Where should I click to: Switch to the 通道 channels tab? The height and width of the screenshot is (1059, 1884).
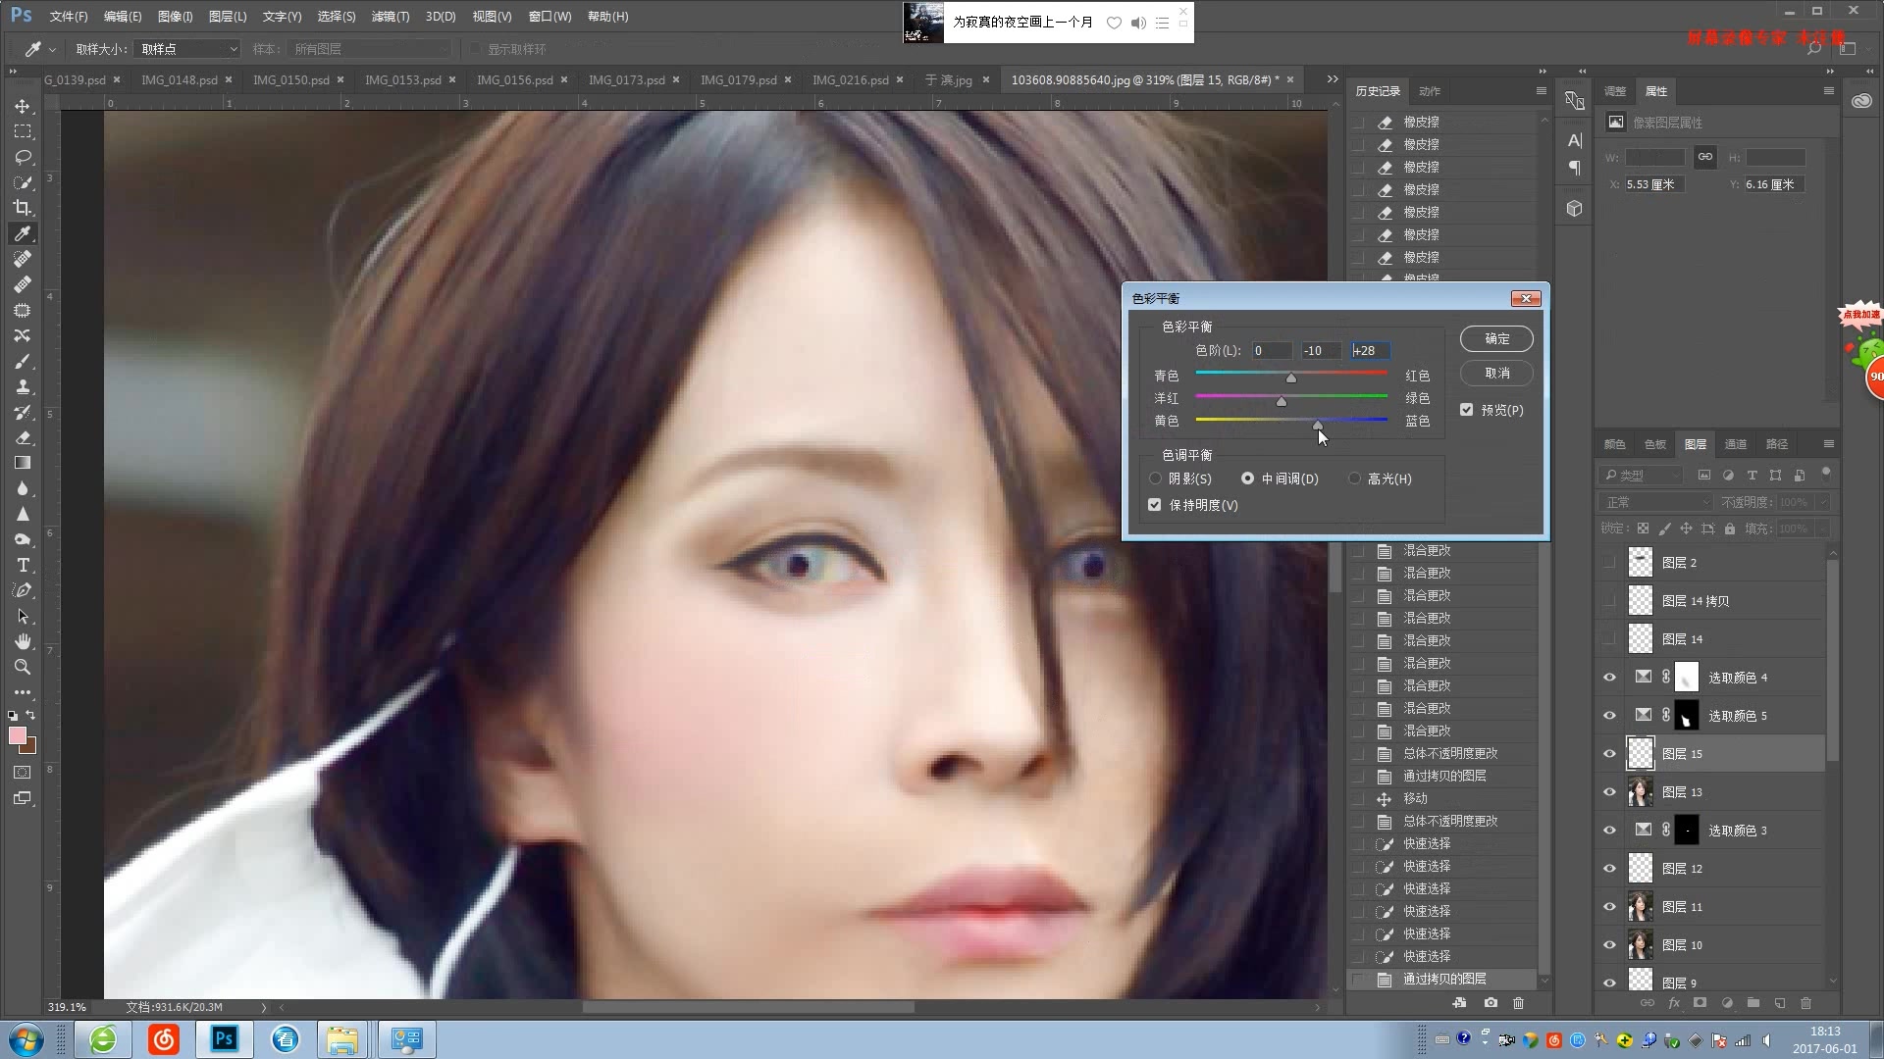tap(1736, 444)
